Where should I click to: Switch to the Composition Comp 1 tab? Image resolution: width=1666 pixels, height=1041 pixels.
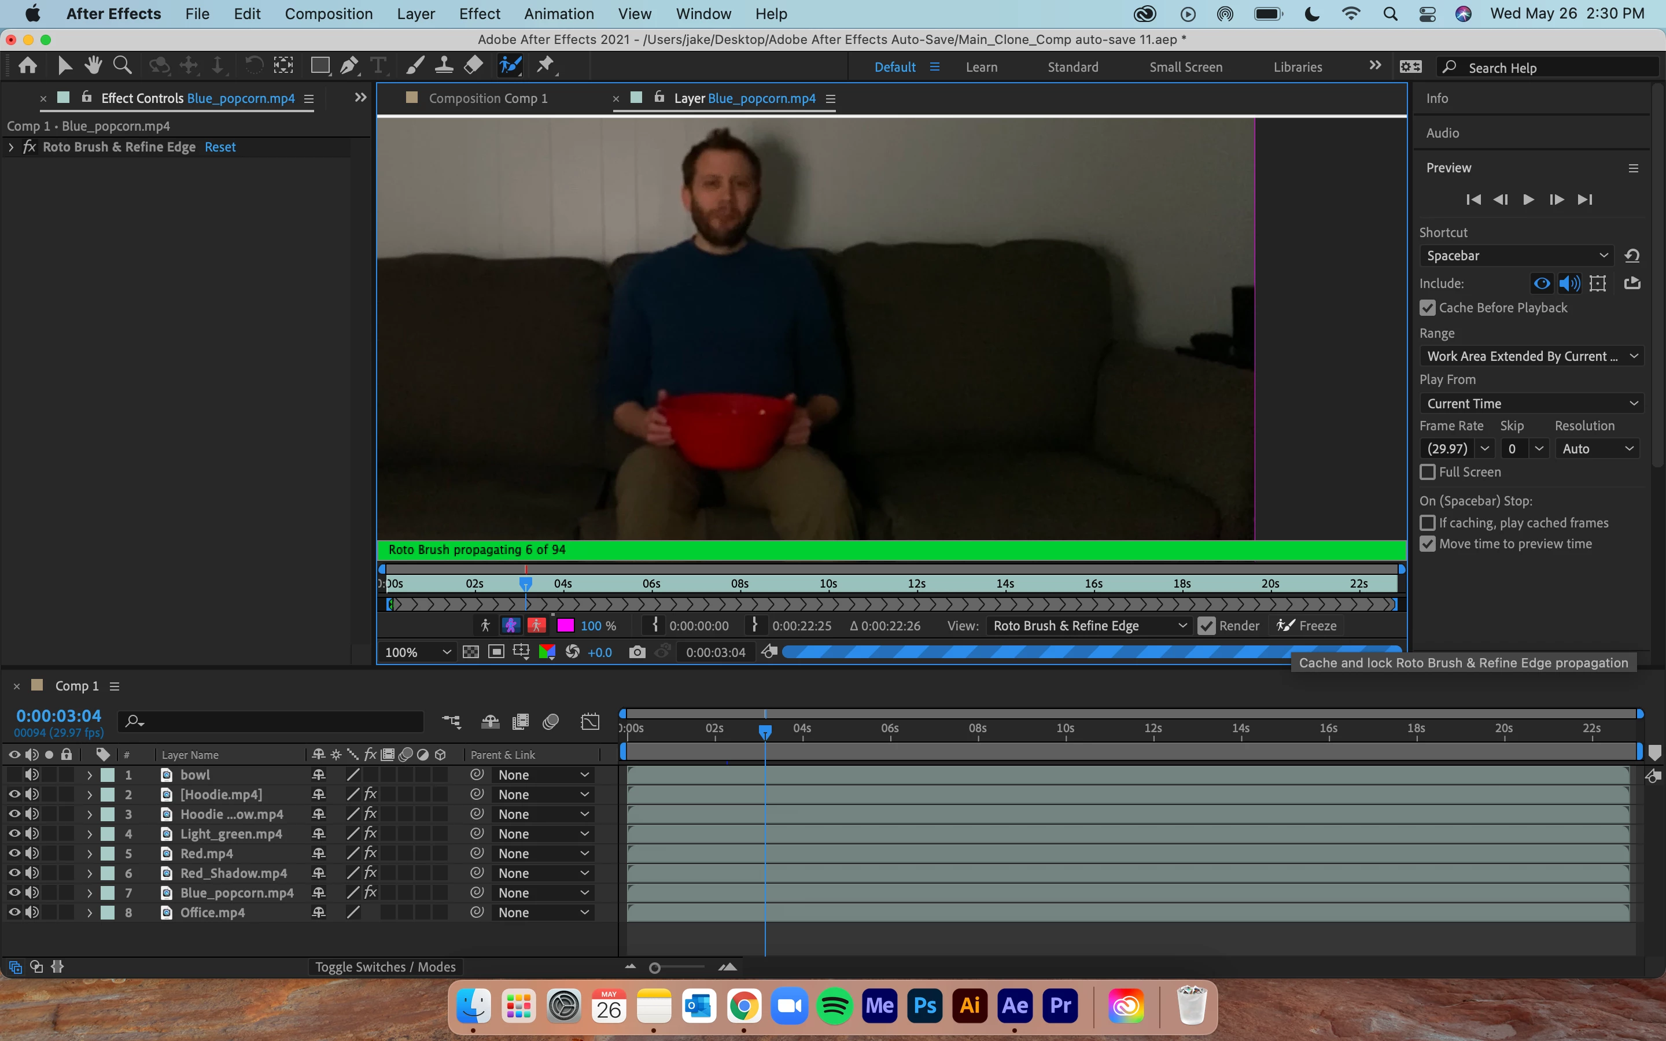click(x=488, y=98)
